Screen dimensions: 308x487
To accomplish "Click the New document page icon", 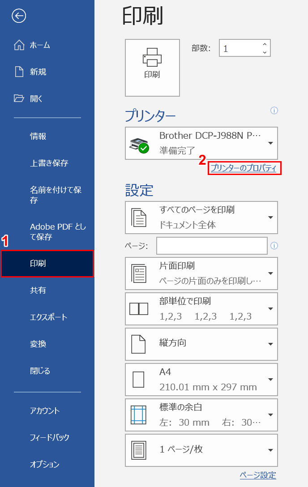I will pyautogui.click(x=19, y=72).
